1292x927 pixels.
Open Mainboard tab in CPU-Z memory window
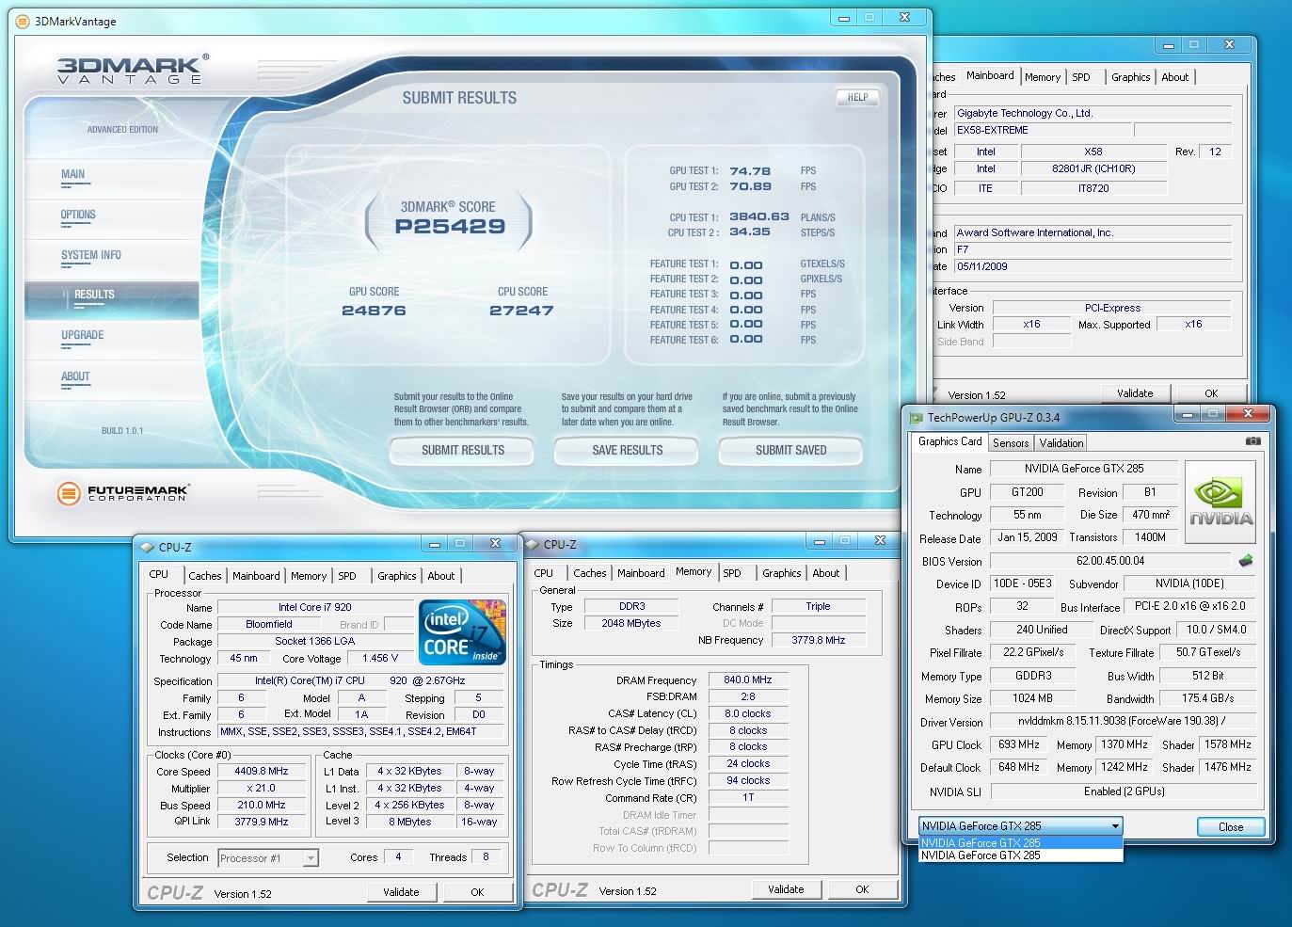[641, 573]
